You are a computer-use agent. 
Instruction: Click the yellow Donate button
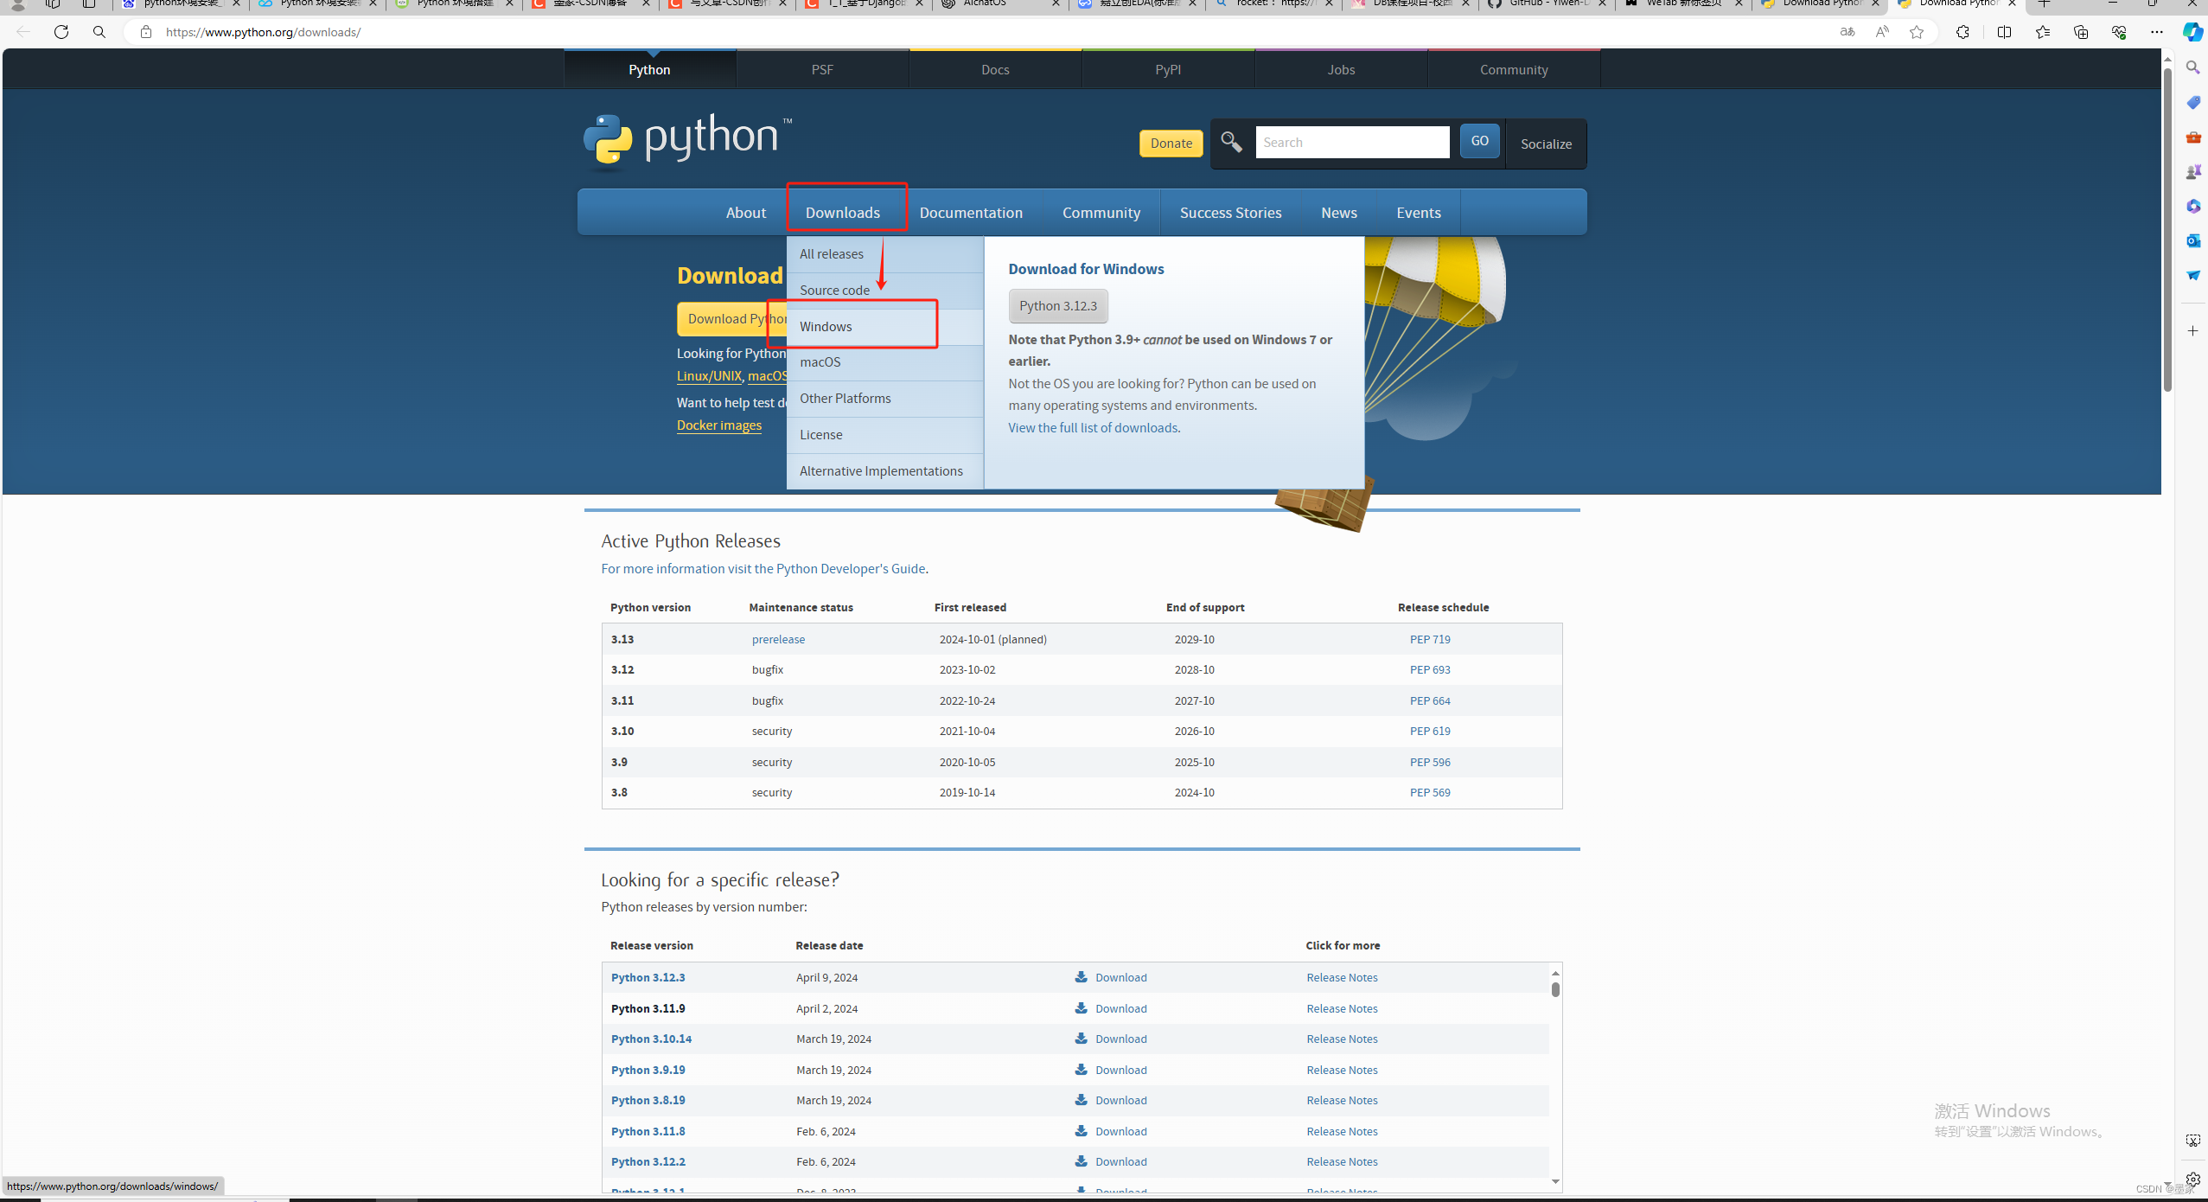coord(1171,144)
